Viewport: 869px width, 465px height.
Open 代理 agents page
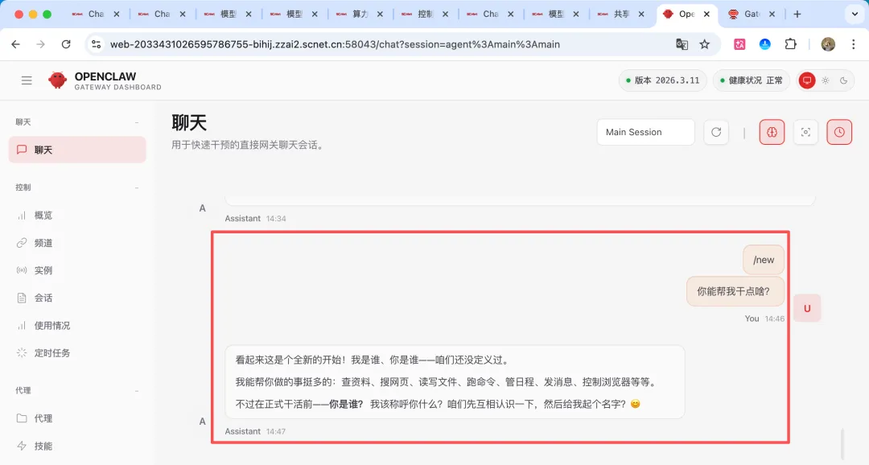[x=77, y=418]
